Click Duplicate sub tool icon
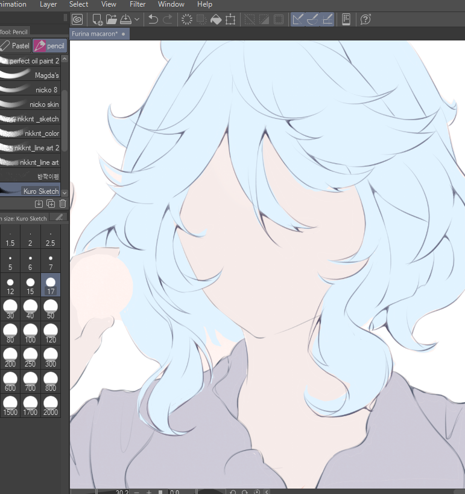Screen dimensions: 465x494 pos(51,204)
